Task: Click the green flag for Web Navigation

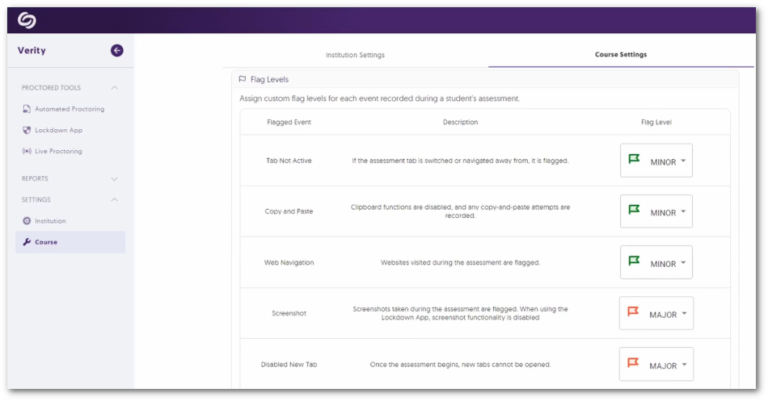Action: [x=635, y=262]
